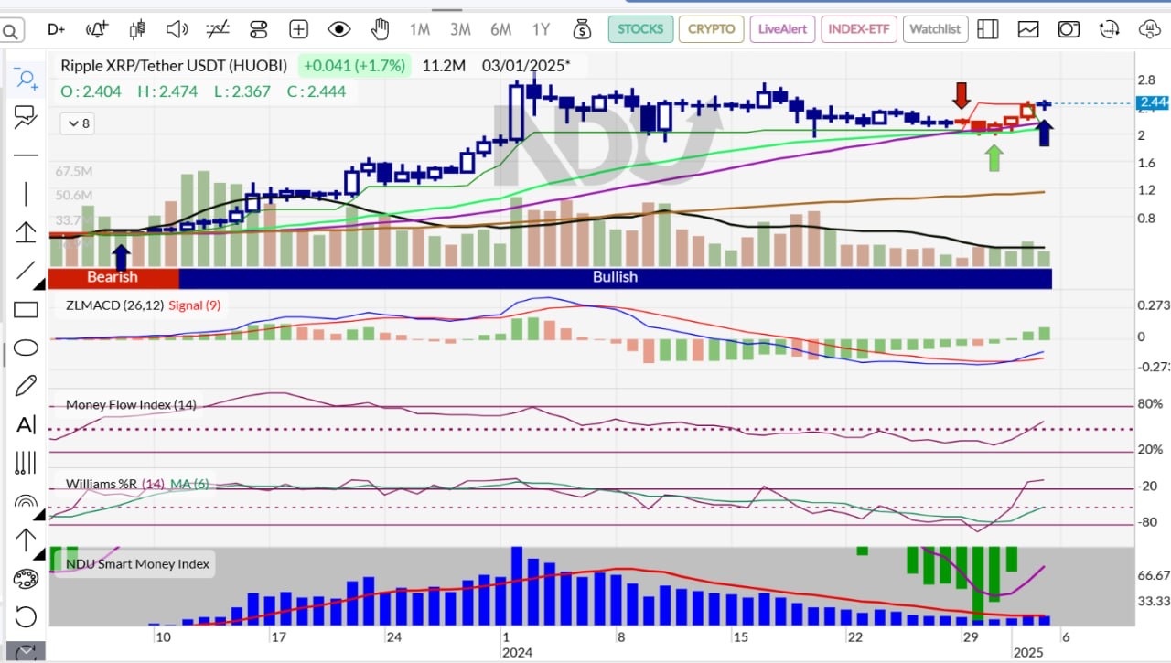Click the refresh clock icon
This screenshot has width=1171, height=663.
pos(1110,29)
